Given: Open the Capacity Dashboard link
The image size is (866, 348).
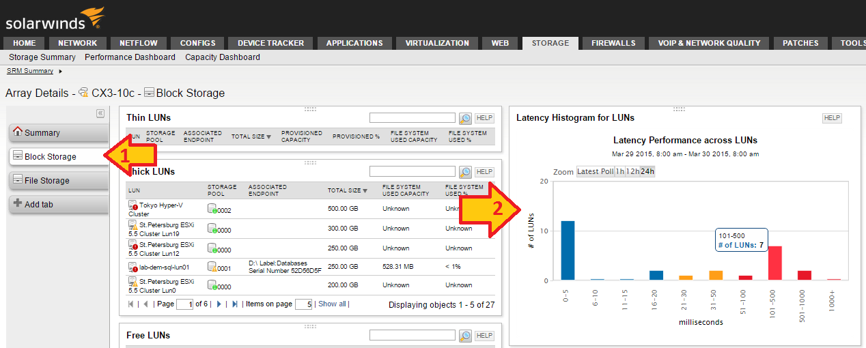Looking at the screenshot, I should 223,57.
